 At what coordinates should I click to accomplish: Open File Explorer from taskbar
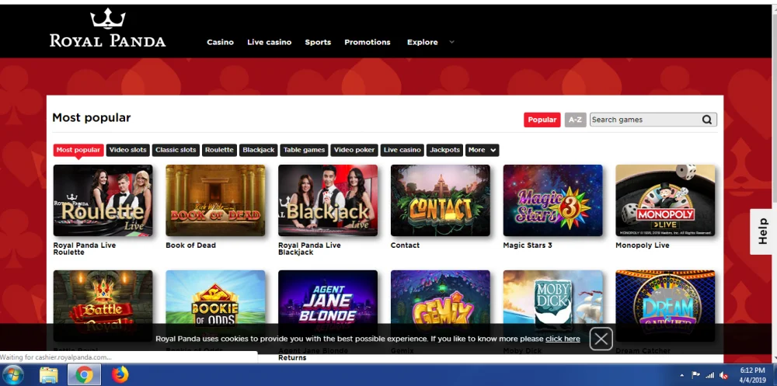pos(48,374)
